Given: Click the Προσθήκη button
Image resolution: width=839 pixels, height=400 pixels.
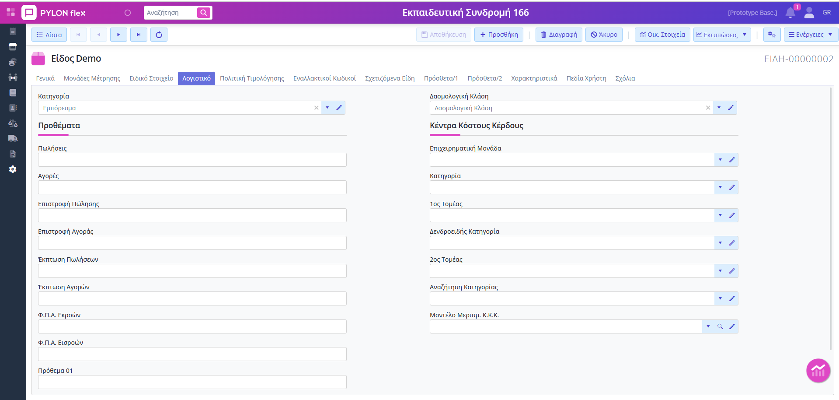Looking at the screenshot, I should click(499, 35).
